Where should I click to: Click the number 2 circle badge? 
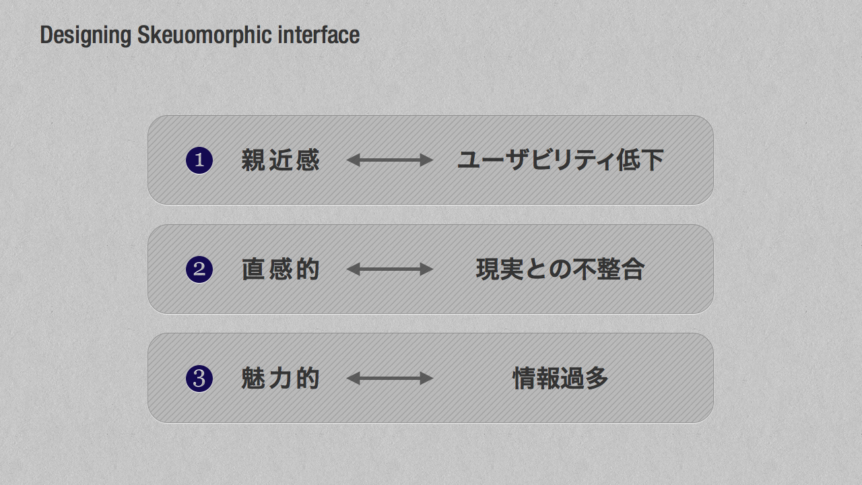199,269
